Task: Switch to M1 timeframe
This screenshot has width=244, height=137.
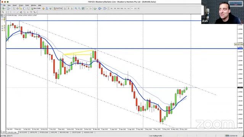Action: (x=112, y=8)
